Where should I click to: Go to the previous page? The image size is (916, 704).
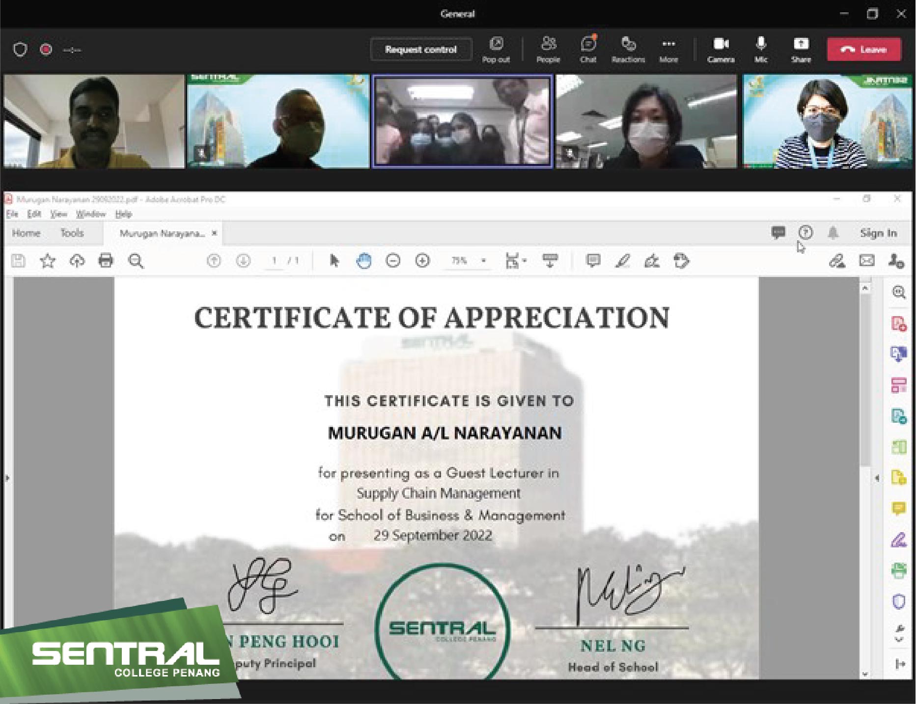pyautogui.click(x=214, y=261)
